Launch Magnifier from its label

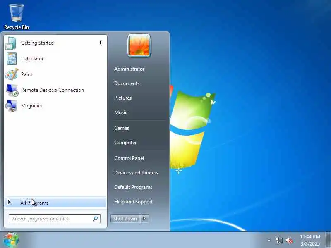(32, 106)
